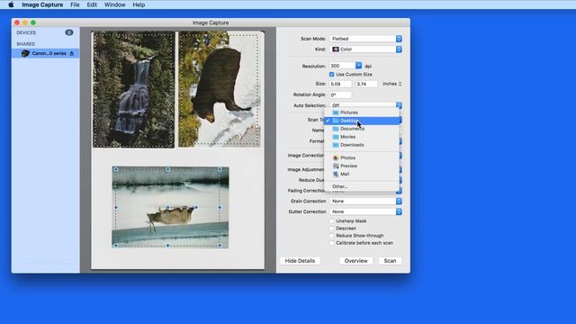Choose Pictures folder in Scan To menu
This screenshot has height=324, width=576.
pos(362,112)
